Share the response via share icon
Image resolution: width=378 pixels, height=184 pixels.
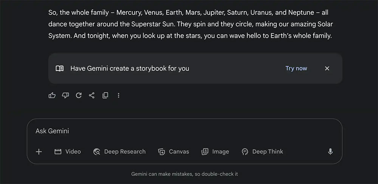(92, 95)
